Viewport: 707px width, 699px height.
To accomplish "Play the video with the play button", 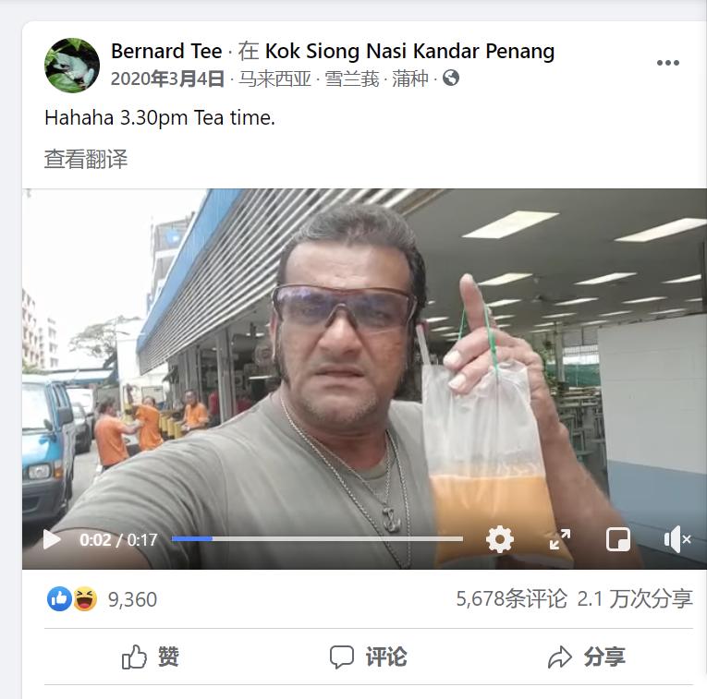I will point(52,539).
